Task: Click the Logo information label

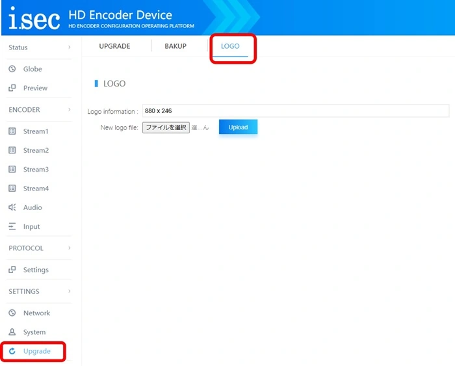Action: [x=113, y=111]
